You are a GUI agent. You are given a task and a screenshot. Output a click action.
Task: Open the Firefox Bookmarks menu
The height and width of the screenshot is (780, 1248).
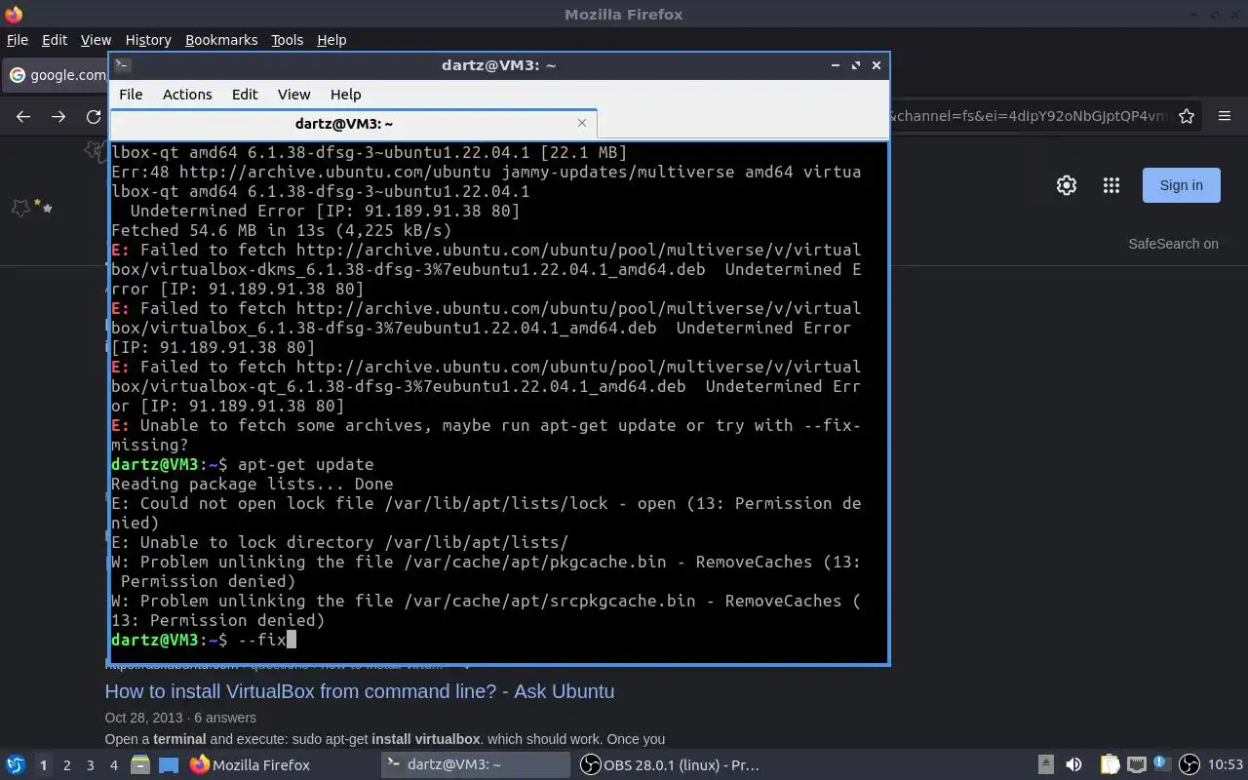click(x=221, y=40)
